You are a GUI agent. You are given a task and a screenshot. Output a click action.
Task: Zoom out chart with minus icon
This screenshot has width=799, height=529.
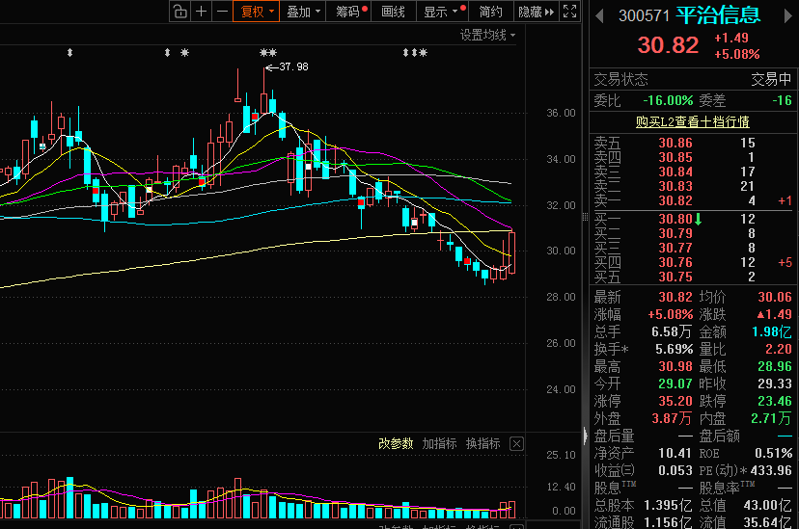[222, 12]
